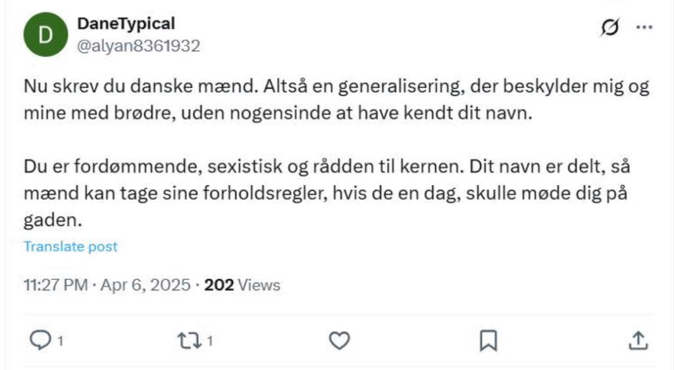674x370 pixels.
Task: Open the 11:27 PM timestamp
Action: coord(55,285)
